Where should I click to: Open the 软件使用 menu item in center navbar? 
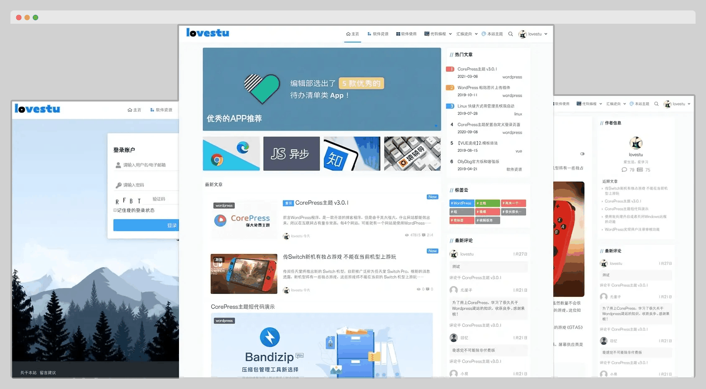point(406,34)
